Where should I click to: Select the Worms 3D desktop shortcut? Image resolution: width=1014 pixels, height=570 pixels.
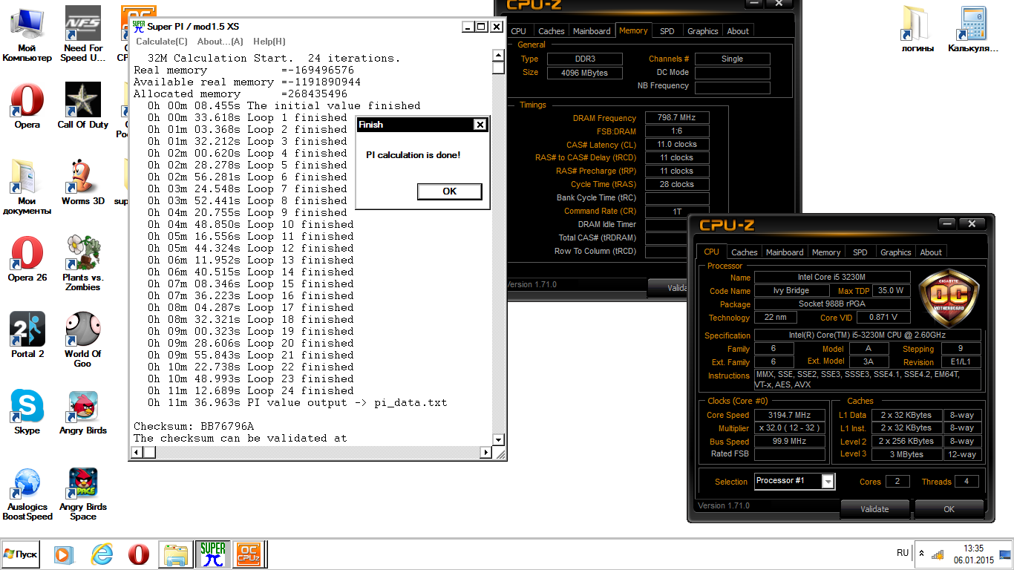point(83,182)
